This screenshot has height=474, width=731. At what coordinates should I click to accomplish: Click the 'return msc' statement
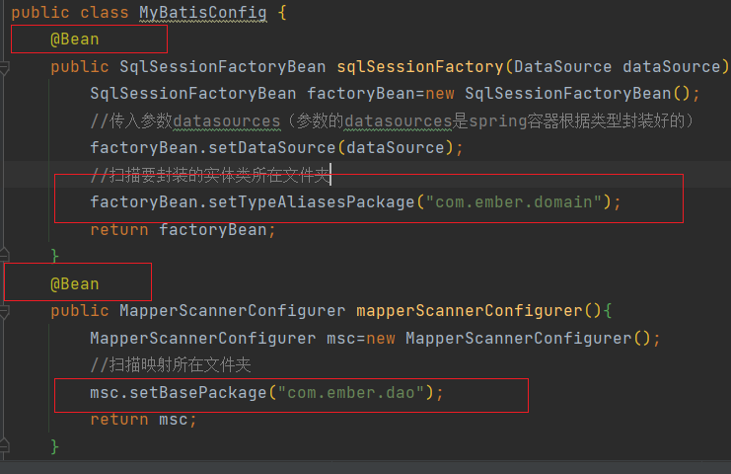143,419
